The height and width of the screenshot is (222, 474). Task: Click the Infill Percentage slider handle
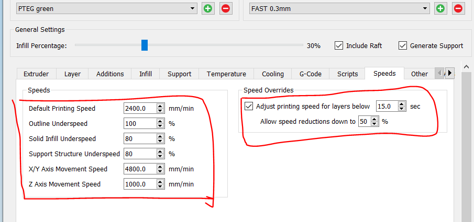[145, 45]
